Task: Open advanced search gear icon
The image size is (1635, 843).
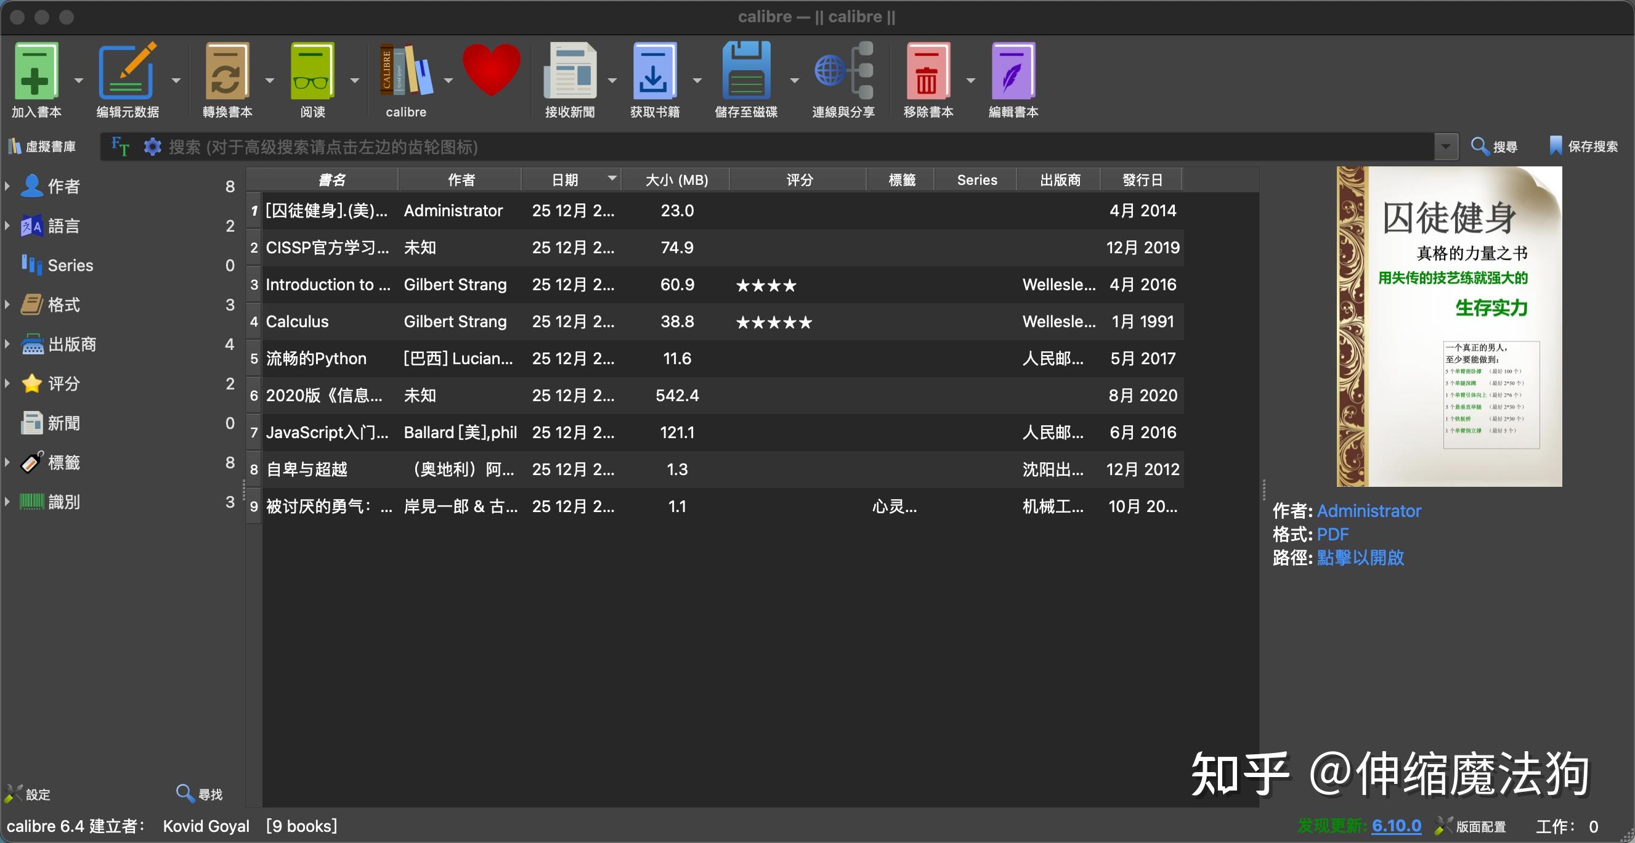Action: (x=152, y=147)
